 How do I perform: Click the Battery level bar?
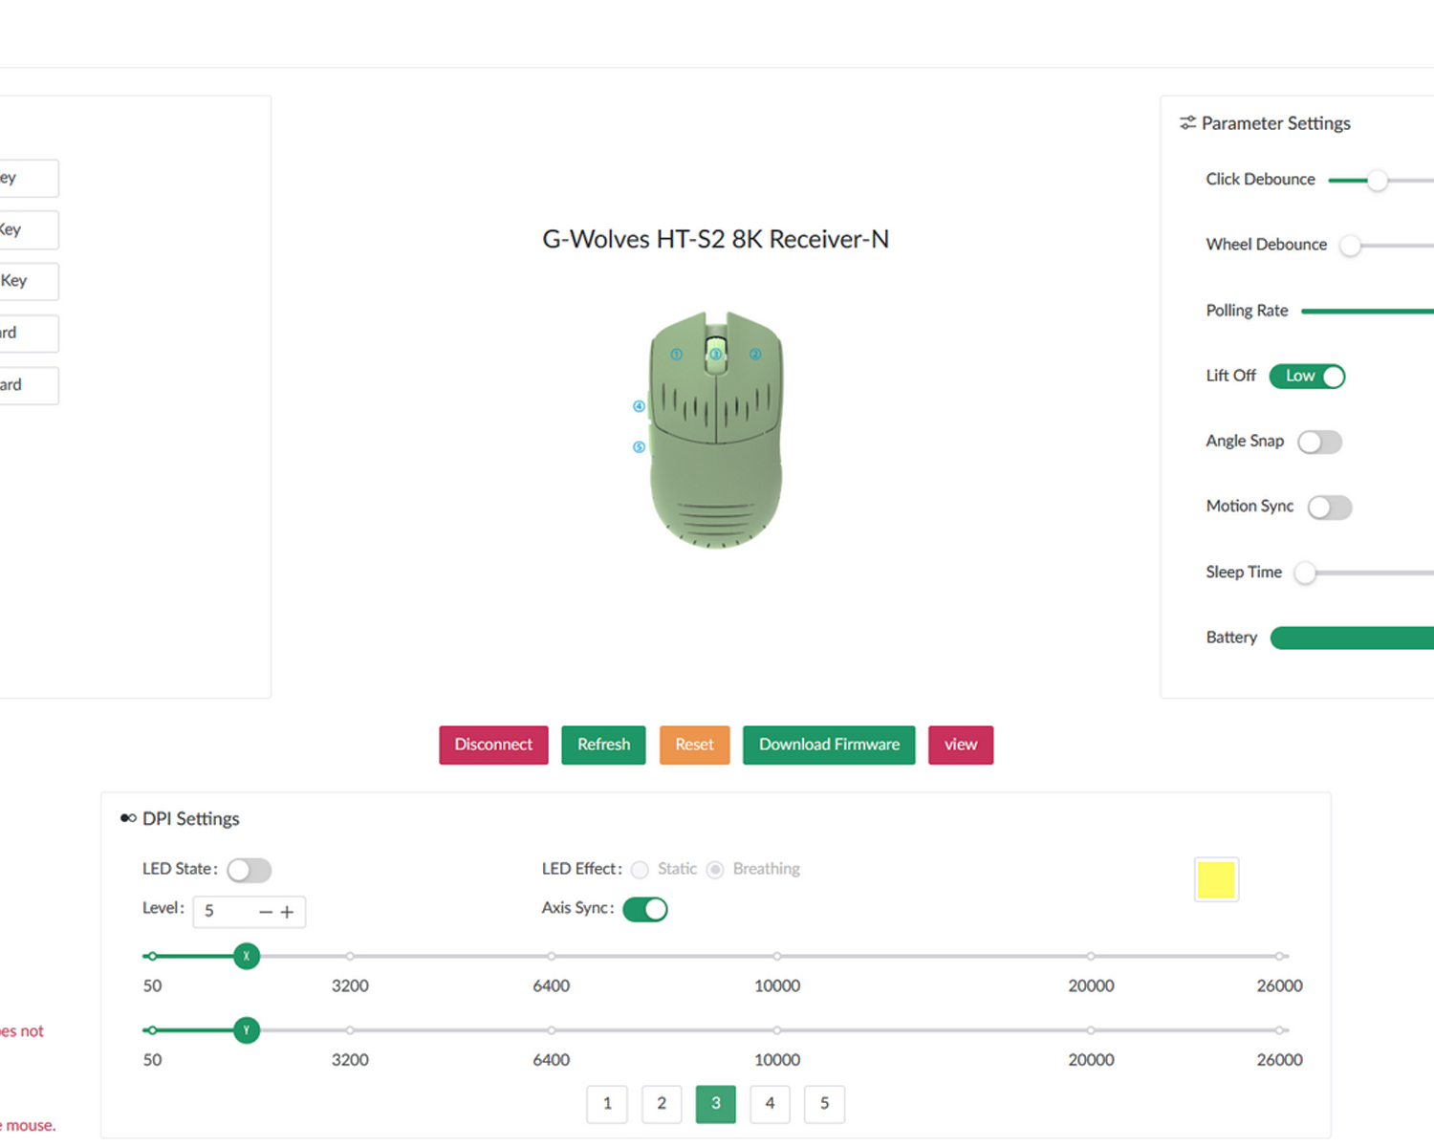[1352, 638]
